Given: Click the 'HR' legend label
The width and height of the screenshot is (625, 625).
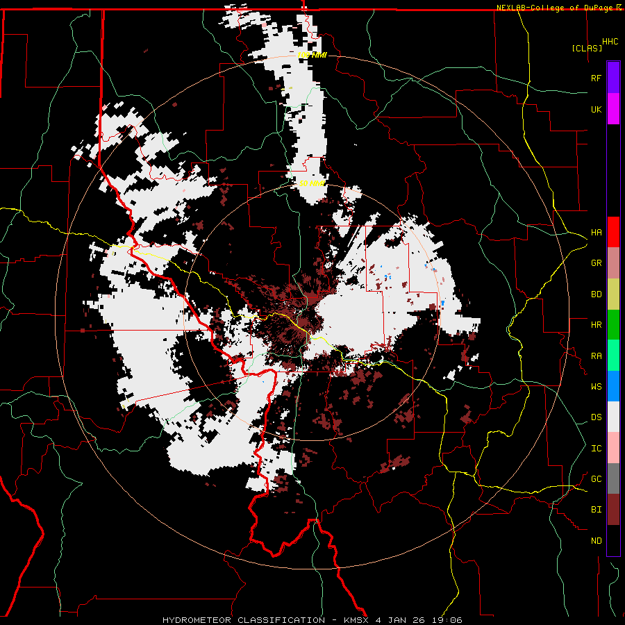Looking at the screenshot, I should [596, 325].
